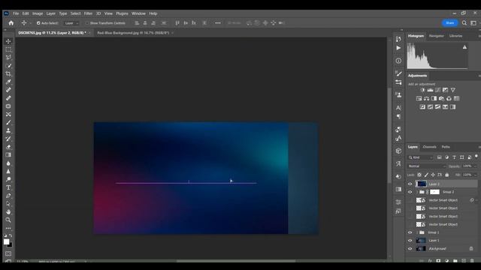Hide the Layer 2 layer
Screen dimensions: 481x270
click(x=410, y=184)
